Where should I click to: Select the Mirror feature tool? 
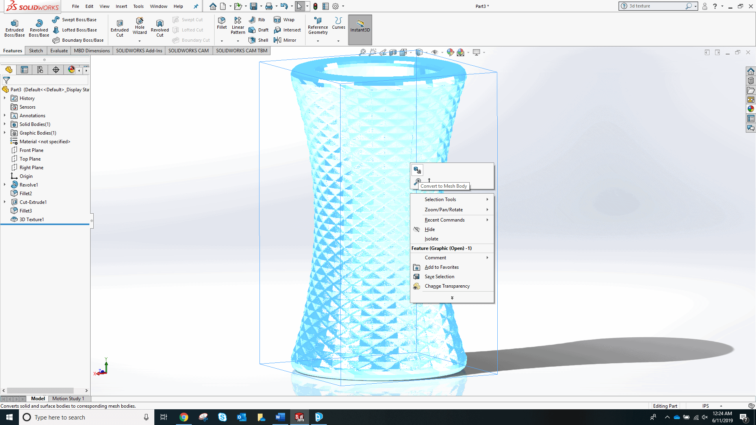pos(285,40)
